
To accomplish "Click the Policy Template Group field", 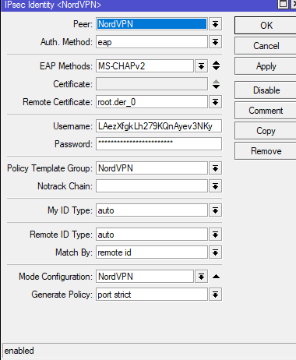I will pyautogui.click(x=152, y=168).
